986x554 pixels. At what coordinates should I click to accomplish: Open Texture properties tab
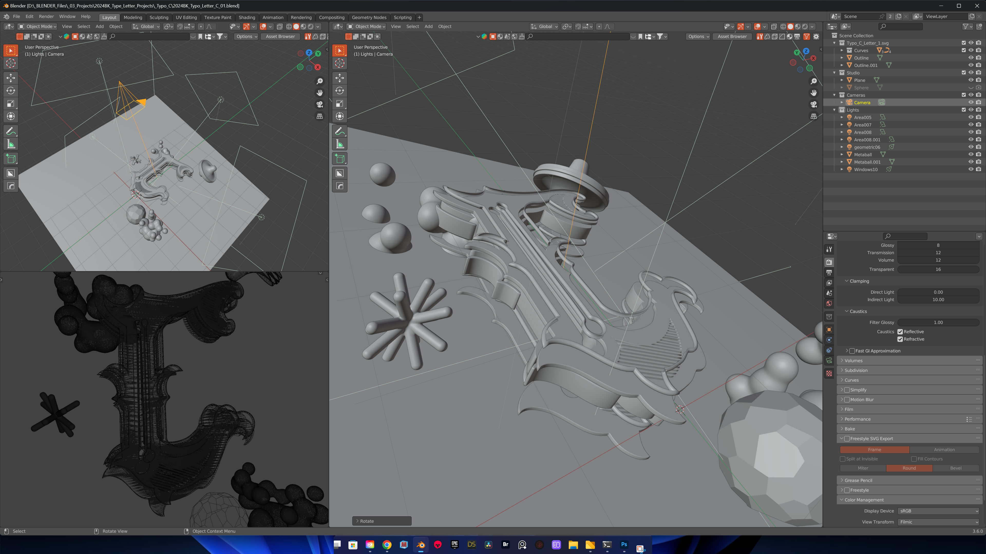pos(829,373)
